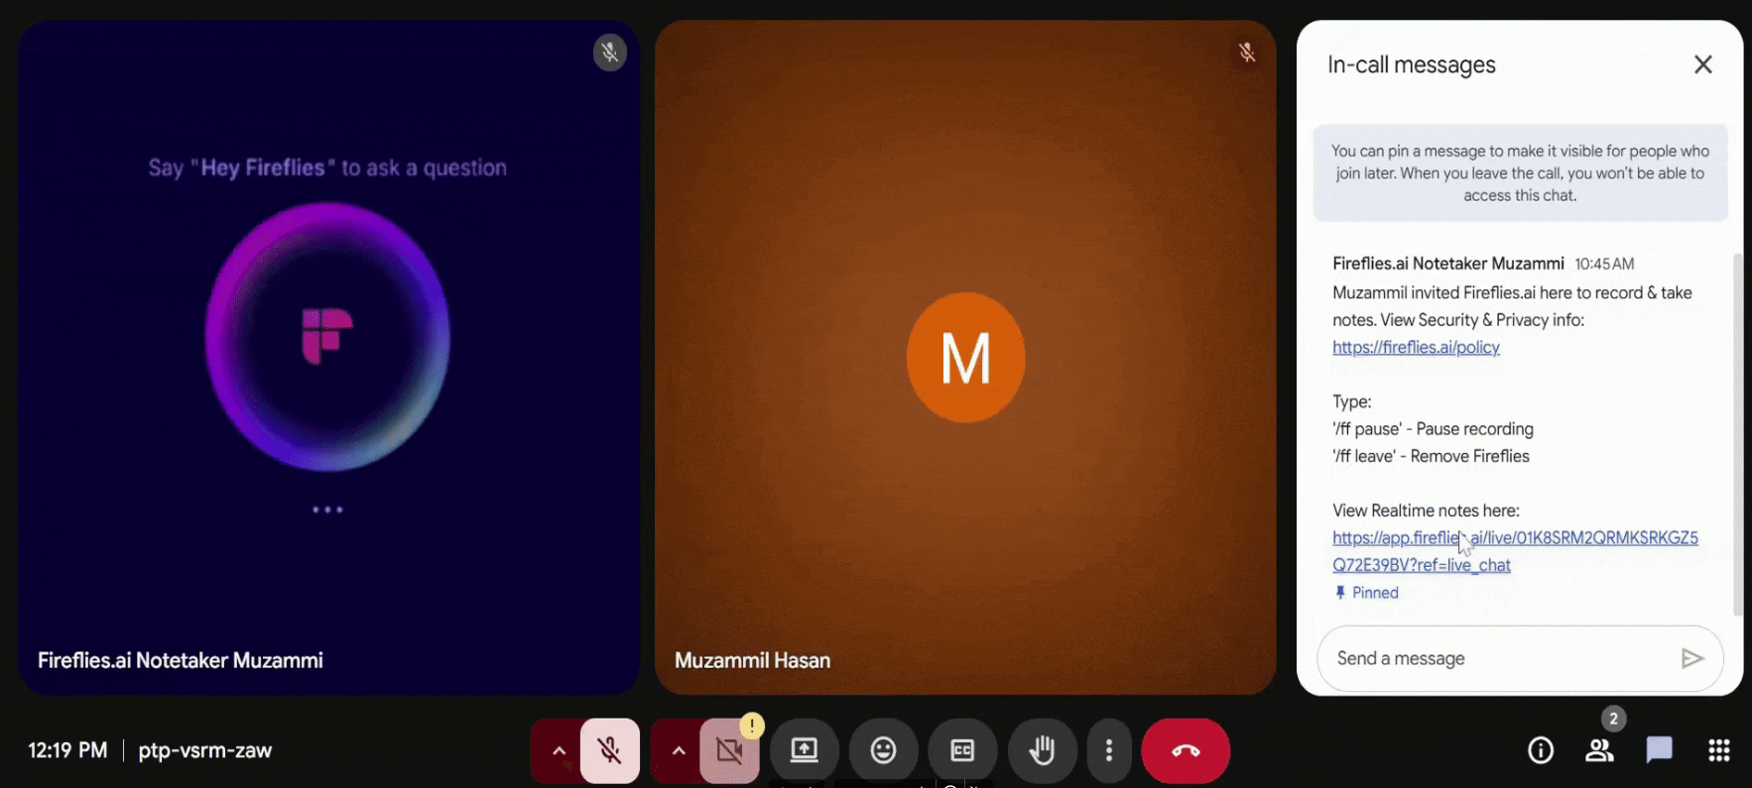Select the Fireflies.ai Notetaker video tile
1752x788 pixels.
pyautogui.click(x=328, y=358)
